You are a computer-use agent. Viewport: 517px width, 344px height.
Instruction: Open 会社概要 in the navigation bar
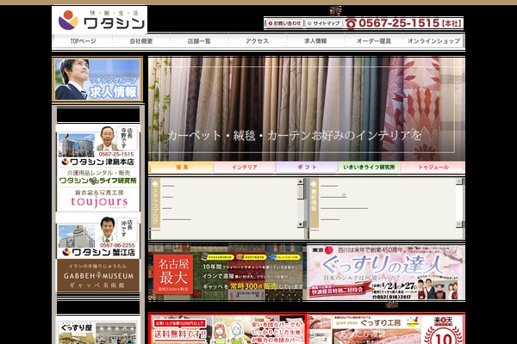[141, 41]
